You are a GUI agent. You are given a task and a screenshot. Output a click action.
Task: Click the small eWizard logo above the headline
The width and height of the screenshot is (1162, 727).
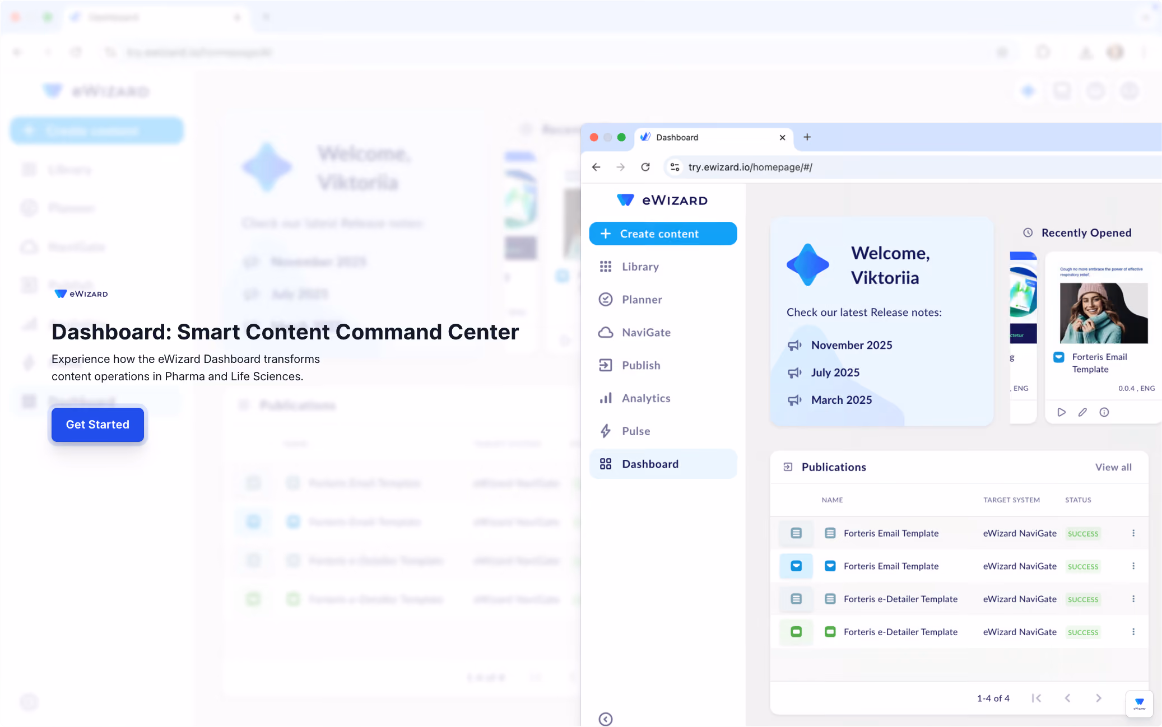(81, 293)
